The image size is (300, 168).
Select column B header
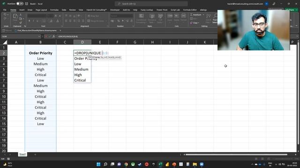41,42
